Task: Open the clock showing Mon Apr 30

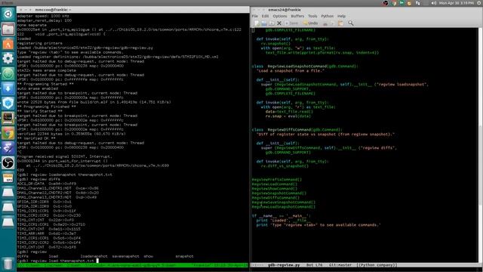Action: 456,3
